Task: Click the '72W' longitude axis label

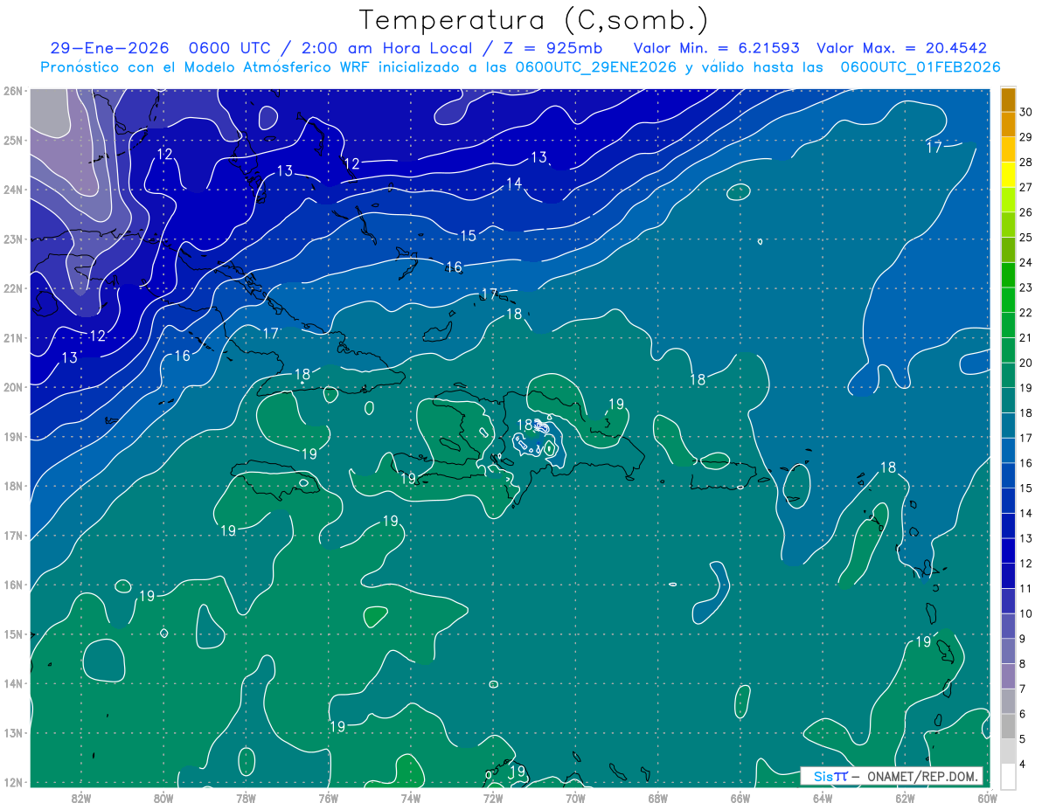Action: point(493,797)
